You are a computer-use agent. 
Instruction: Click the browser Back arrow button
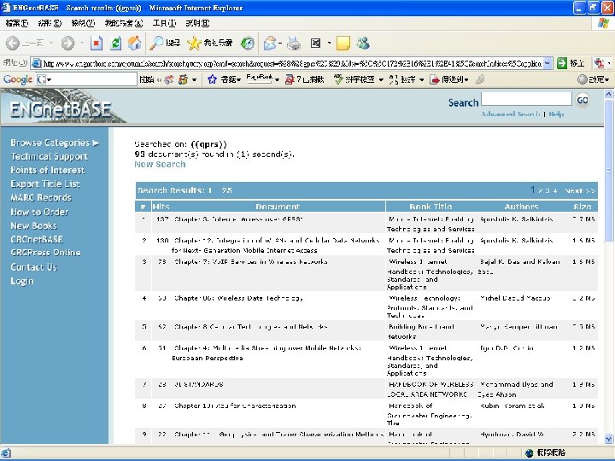[14, 43]
